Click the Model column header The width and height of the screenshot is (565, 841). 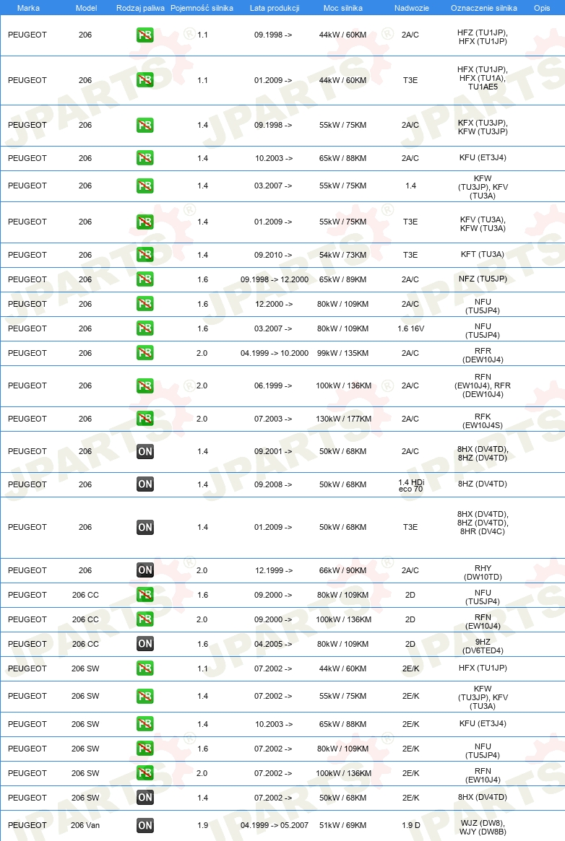[87, 8]
